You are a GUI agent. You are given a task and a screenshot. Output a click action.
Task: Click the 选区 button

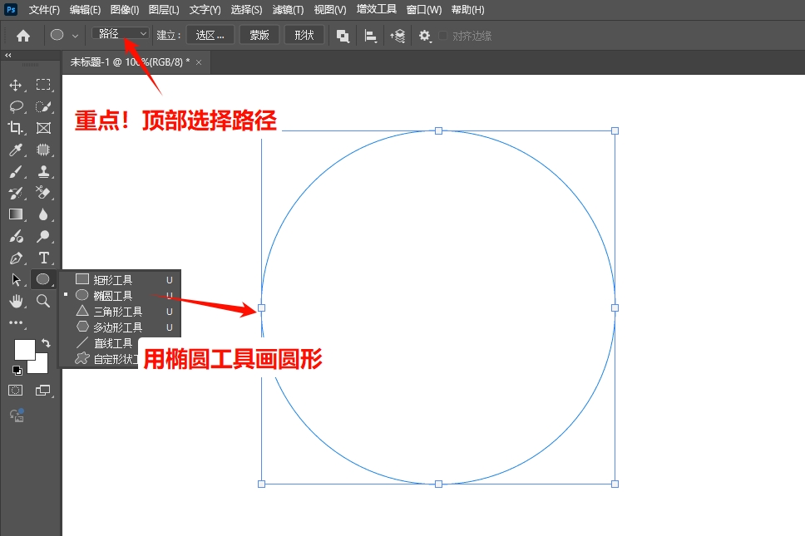pyautogui.click(x=210, y=35)
